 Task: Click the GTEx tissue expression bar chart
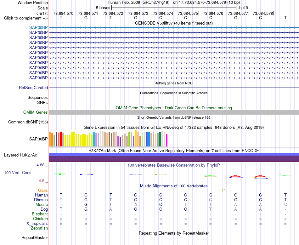point(108,138)
